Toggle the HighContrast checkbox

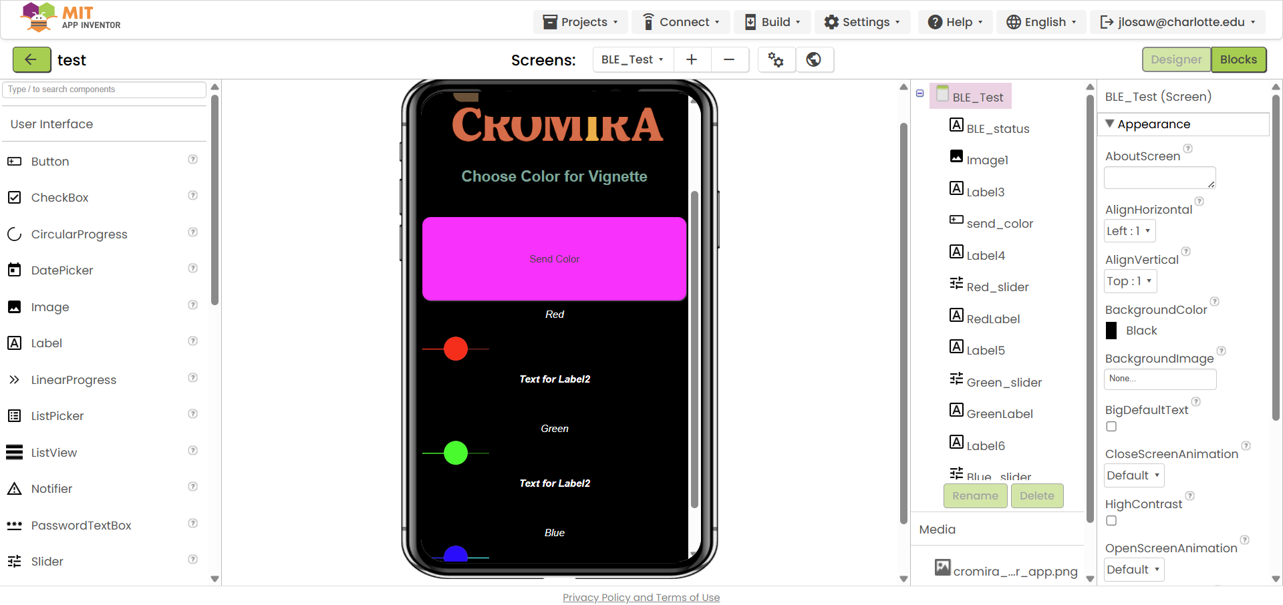[1111, 520]
